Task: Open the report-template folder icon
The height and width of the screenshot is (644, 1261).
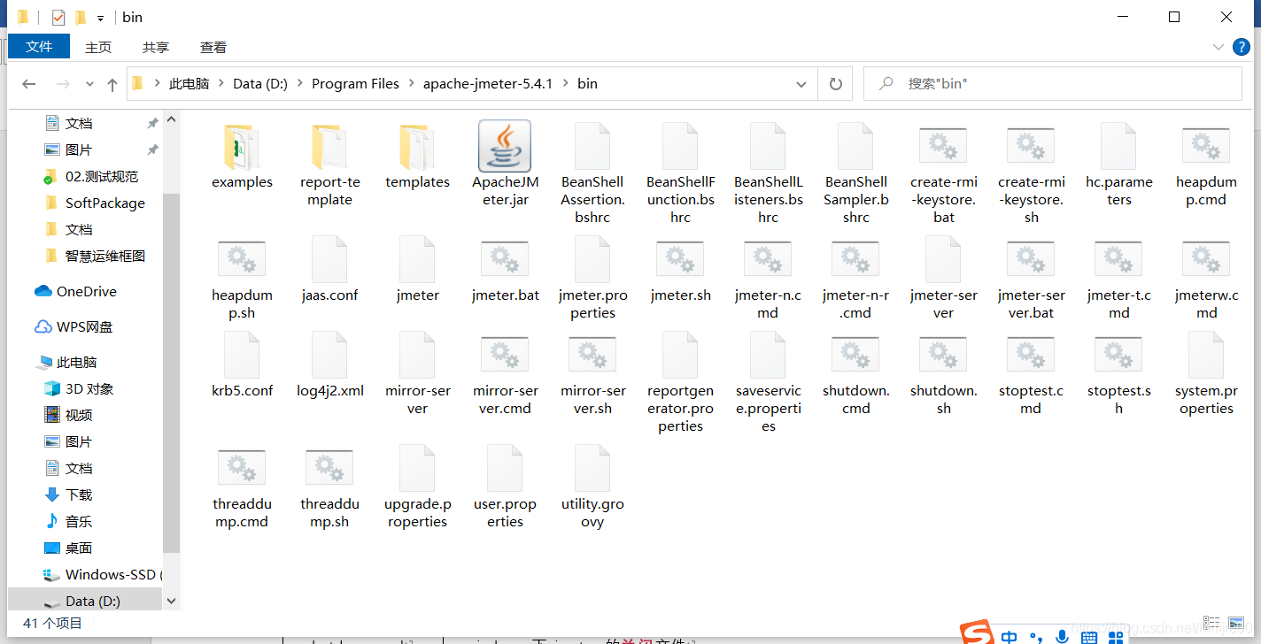Action: [329, 146]
